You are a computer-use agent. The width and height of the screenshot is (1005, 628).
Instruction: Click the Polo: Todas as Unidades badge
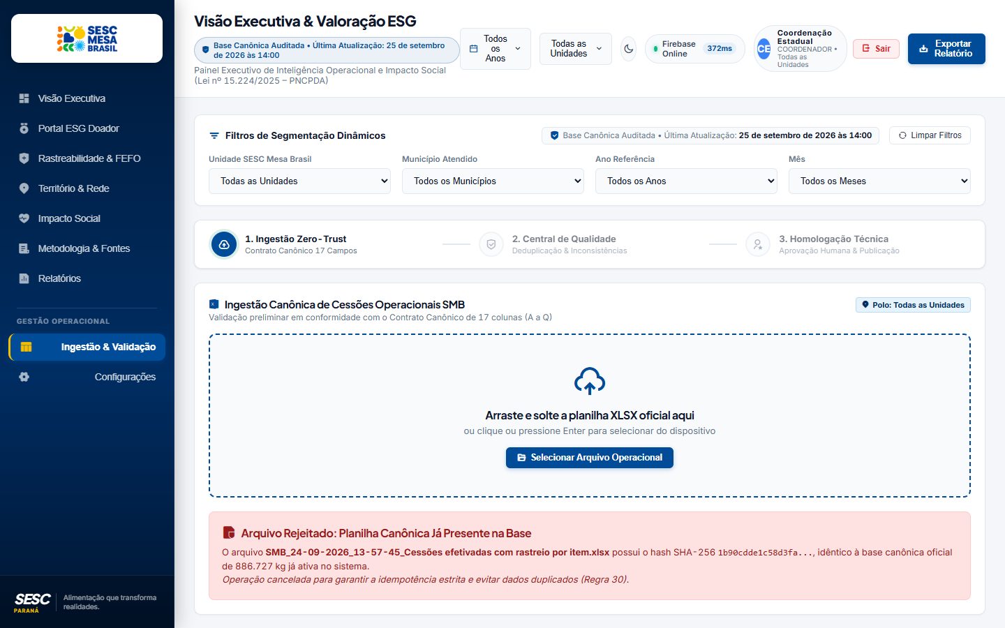(913, 305)
